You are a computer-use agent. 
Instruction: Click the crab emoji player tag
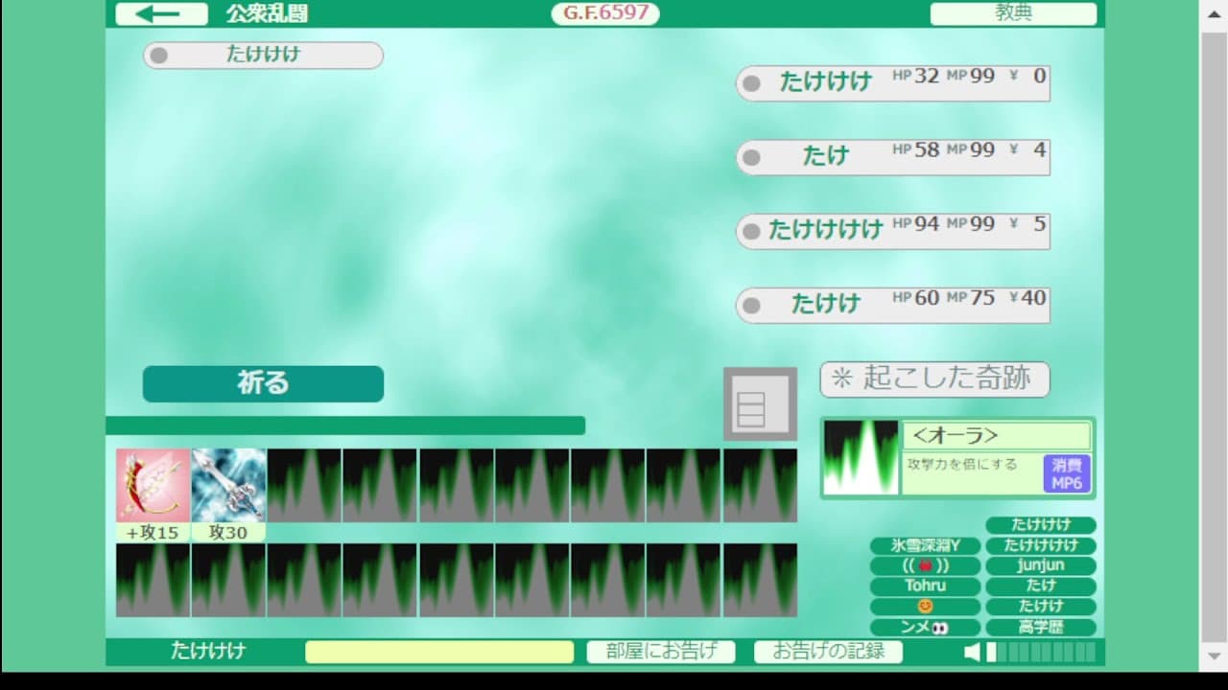pos(925,565)
